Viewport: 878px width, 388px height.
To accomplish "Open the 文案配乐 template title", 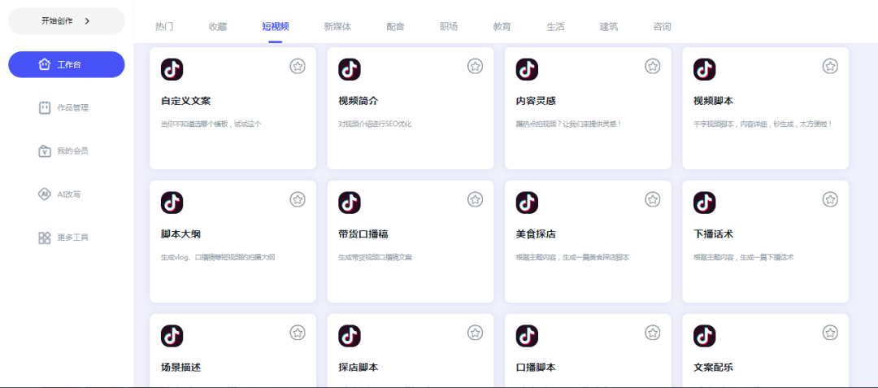I will (x=714, y=368).
